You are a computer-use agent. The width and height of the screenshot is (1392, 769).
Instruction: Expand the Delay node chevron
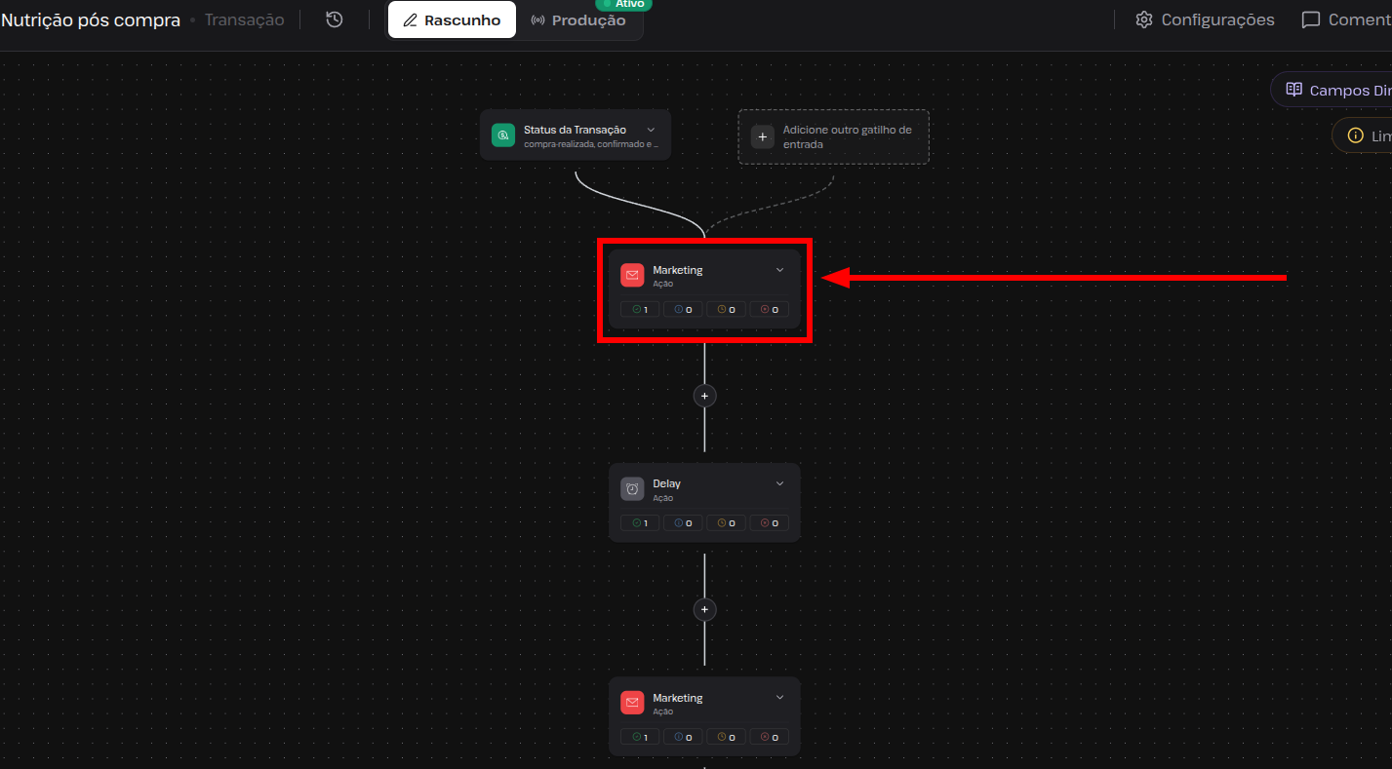(x=779, y=483)
